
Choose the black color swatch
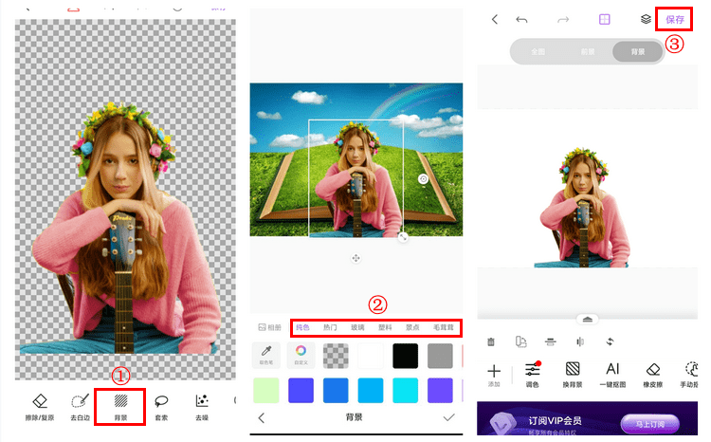405,356
